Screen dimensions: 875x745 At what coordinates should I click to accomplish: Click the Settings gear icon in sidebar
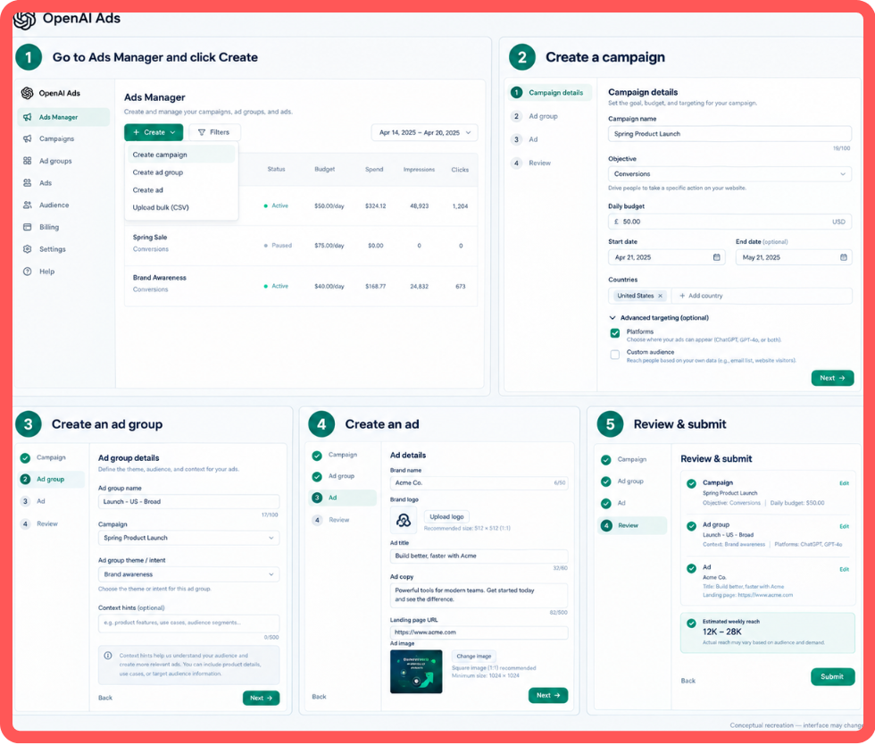point(28,249)
